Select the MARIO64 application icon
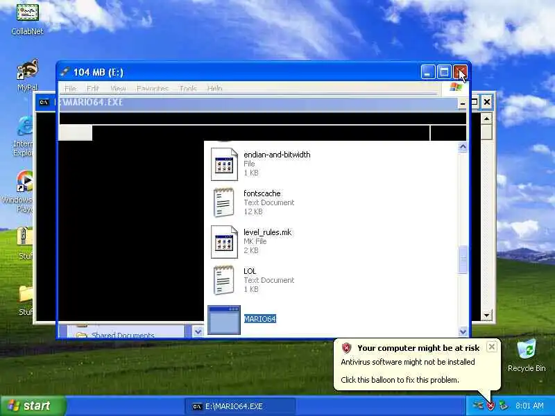The height and width of the screenshot is (416, 555). click(x=224, y=320)
